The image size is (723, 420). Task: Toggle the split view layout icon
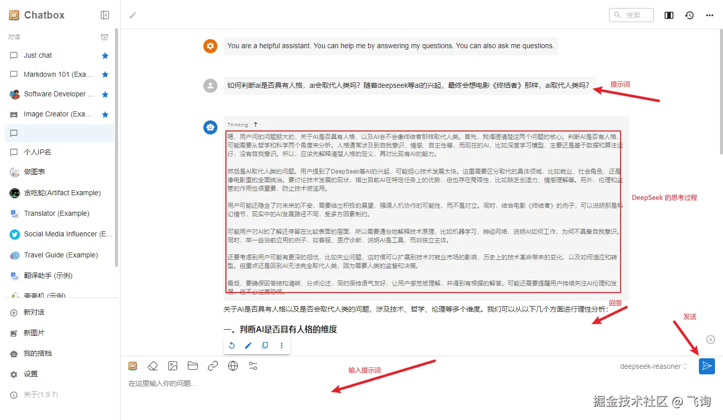[x=669, y=15]
